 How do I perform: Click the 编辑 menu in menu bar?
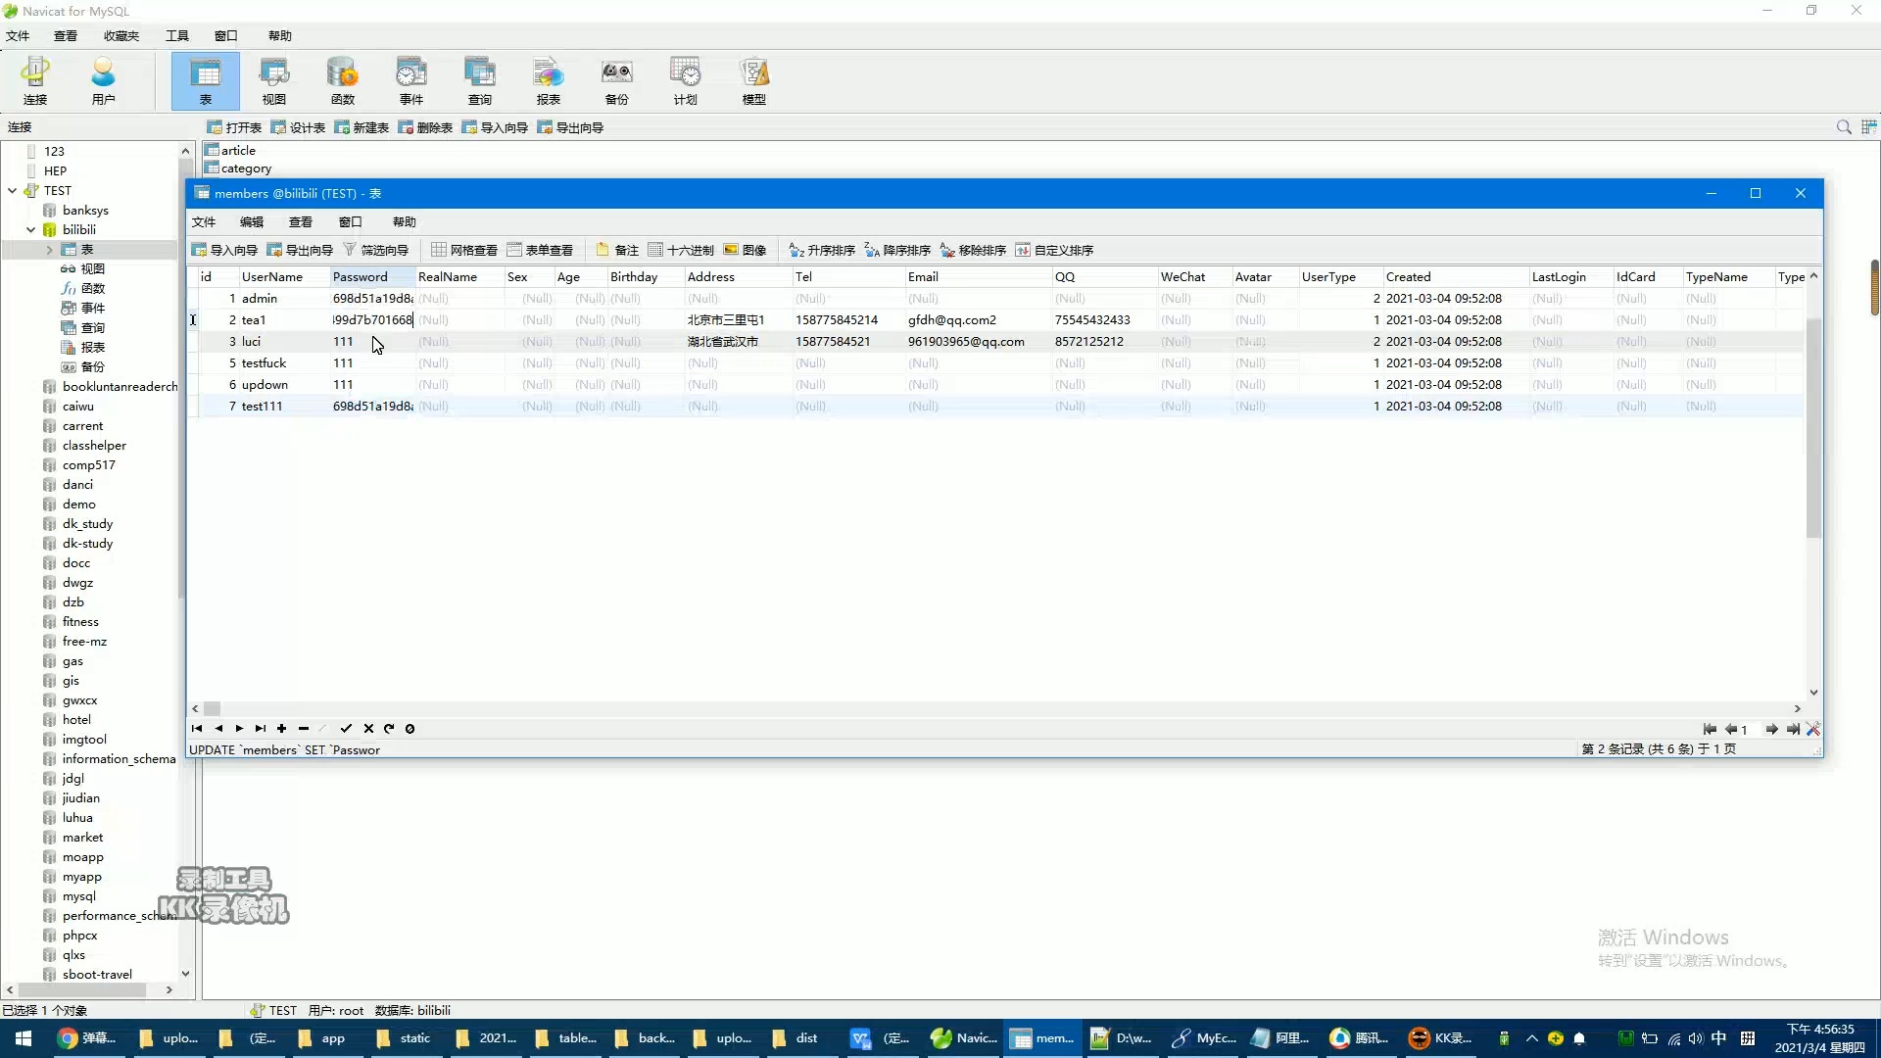point(252,220)
